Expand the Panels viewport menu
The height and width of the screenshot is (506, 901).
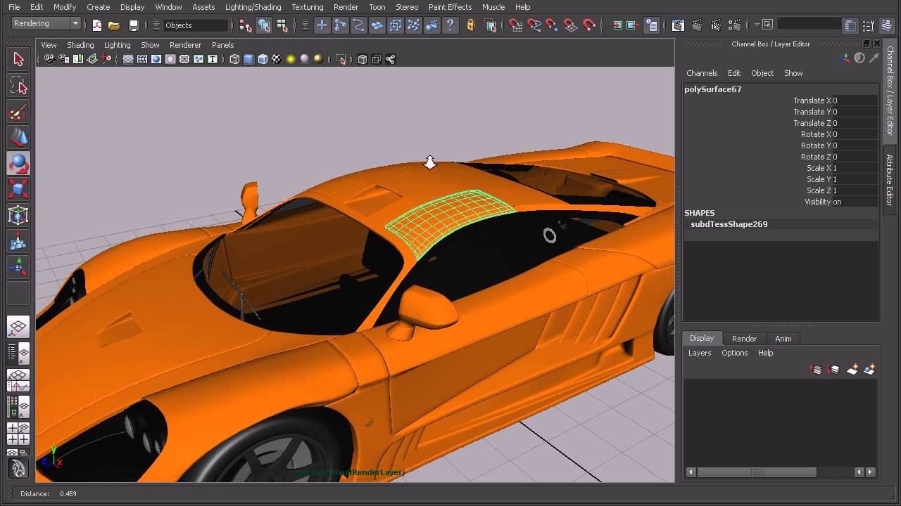222,45
